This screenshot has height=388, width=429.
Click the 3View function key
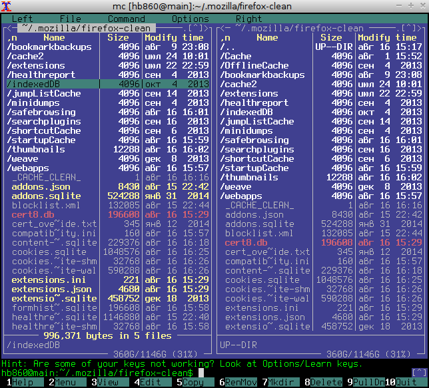pos(111,382)
